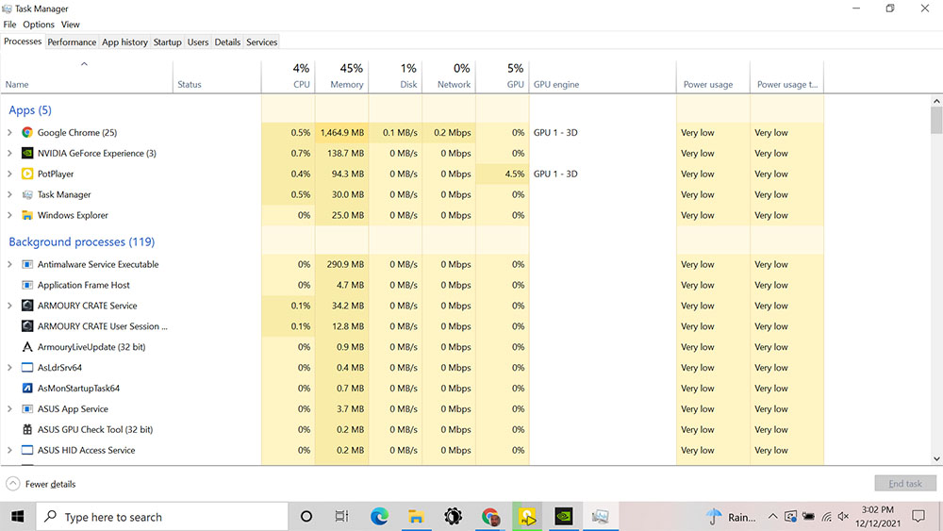Expand the Windows Explorer process group
This screenshot has width=943, height=531.
pos(9,215)
